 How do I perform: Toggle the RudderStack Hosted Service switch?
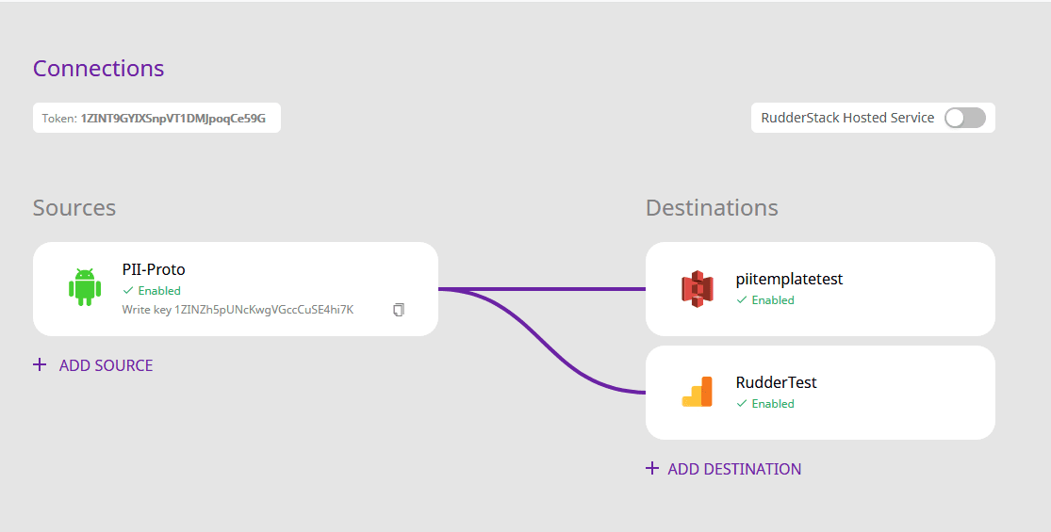pos(965,118)
